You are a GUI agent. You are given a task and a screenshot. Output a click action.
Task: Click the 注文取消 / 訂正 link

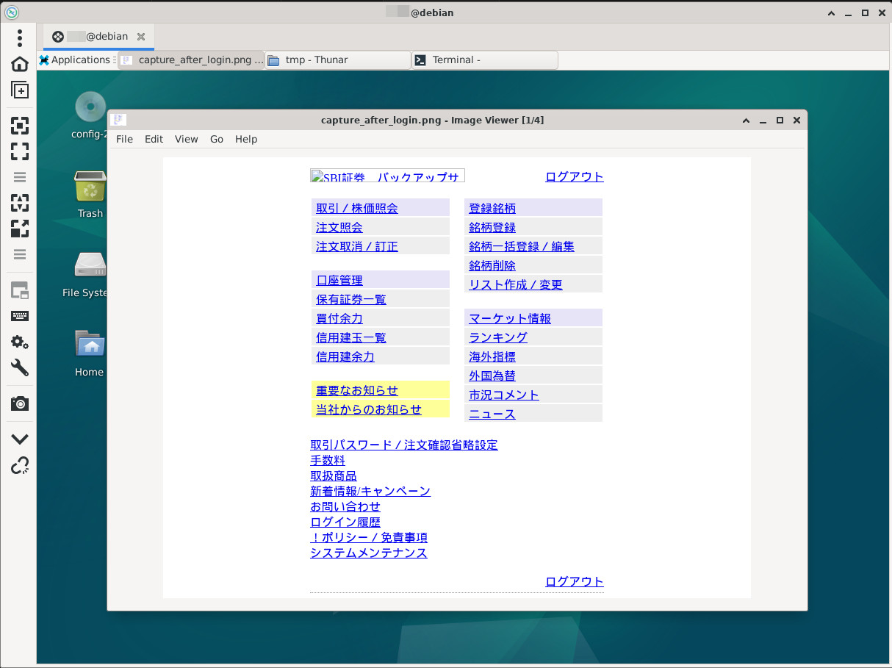click(x=357, y=246)
